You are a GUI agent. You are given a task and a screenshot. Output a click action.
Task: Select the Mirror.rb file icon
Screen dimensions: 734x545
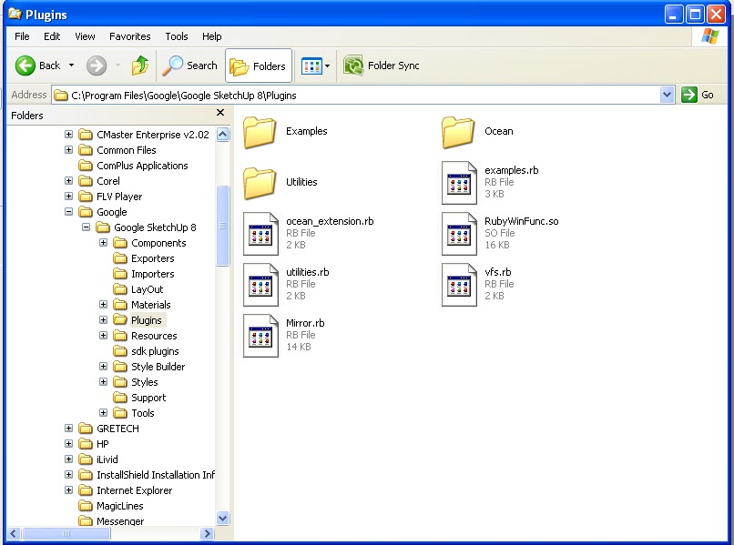[x=260, y=336]
